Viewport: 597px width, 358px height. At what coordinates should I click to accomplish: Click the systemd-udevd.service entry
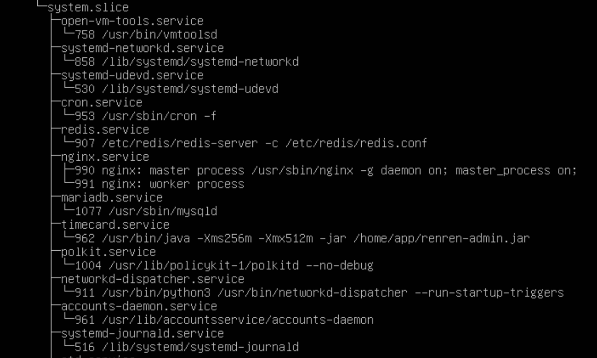[x=132, y=75]
